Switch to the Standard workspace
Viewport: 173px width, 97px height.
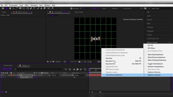coord(114,8)
